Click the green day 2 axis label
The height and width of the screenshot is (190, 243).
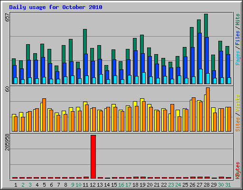23,185
